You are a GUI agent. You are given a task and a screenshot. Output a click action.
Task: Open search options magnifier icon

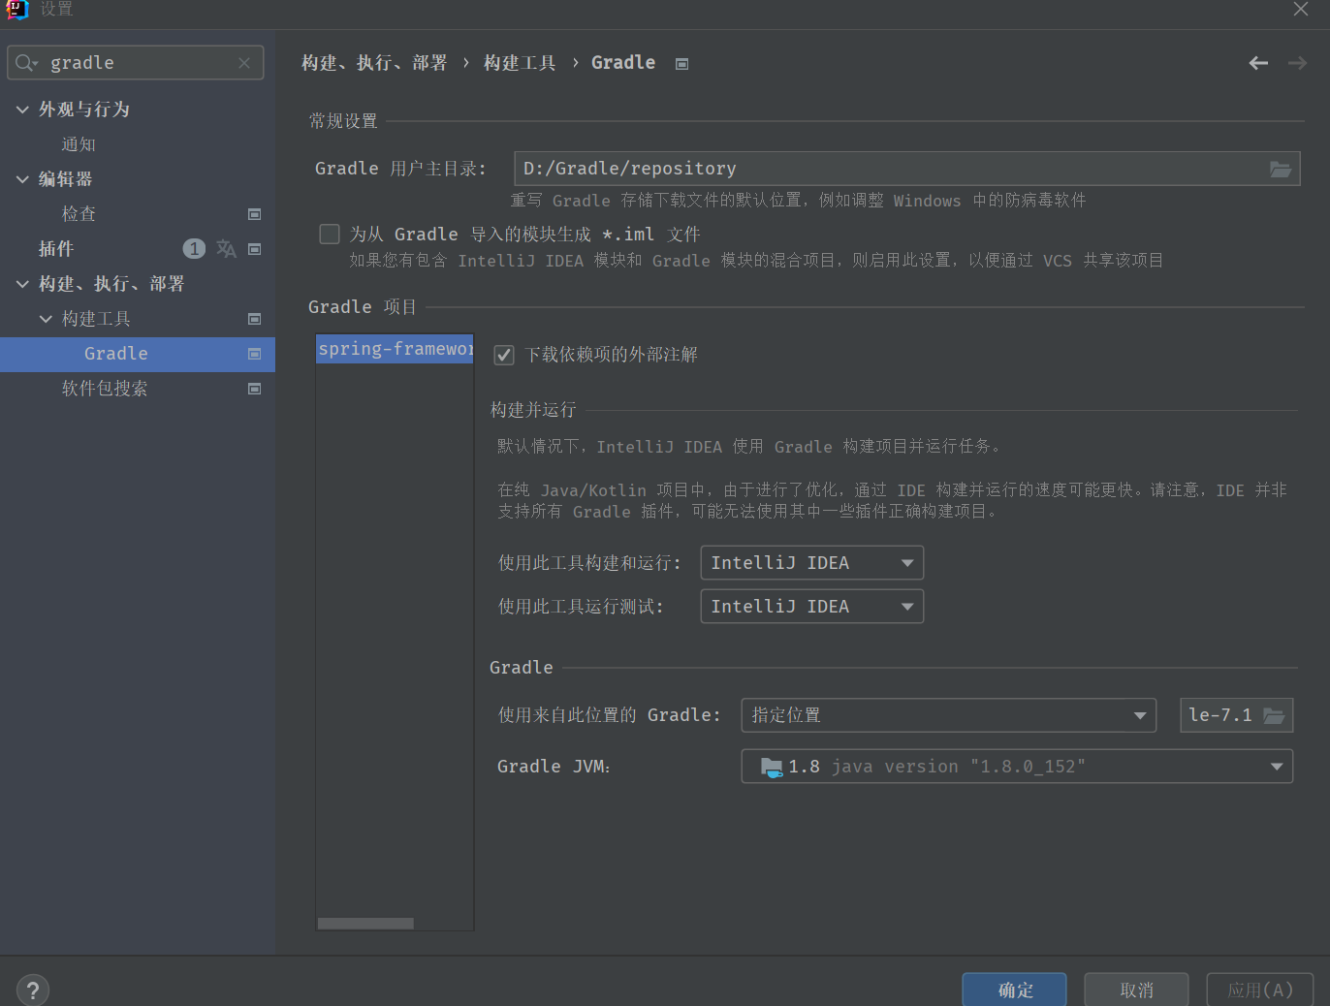26,63
